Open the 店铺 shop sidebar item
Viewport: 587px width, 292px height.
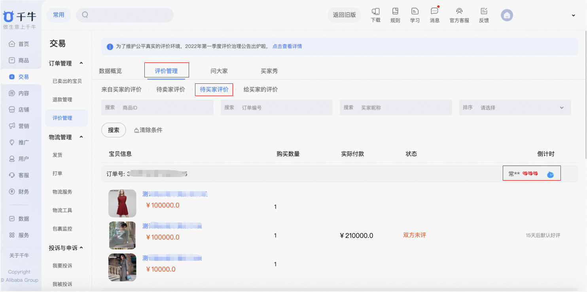point(19,110)
